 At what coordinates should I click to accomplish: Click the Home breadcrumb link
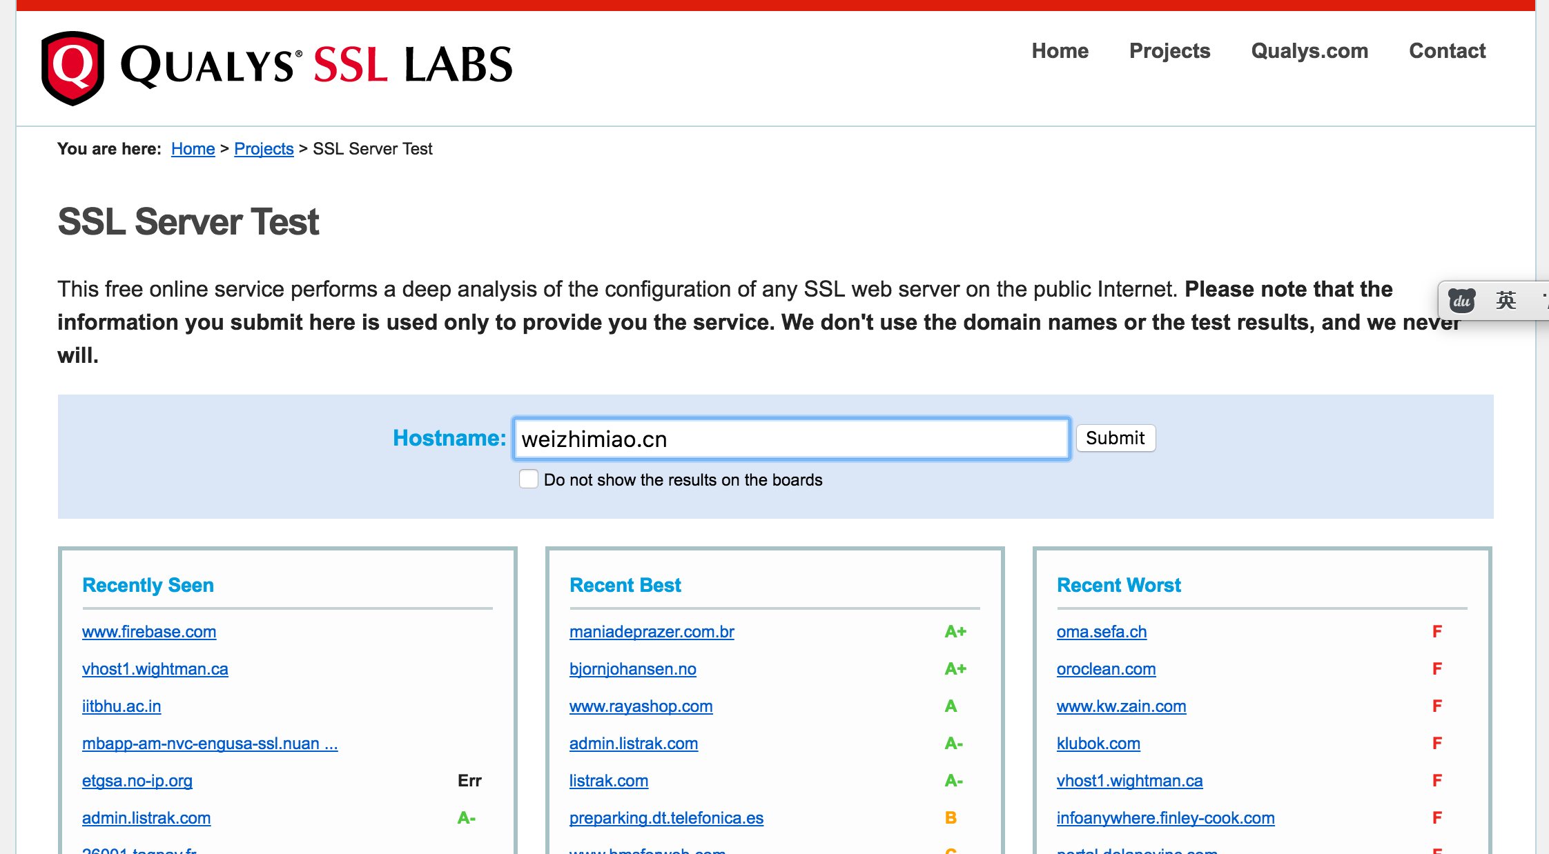193,149
